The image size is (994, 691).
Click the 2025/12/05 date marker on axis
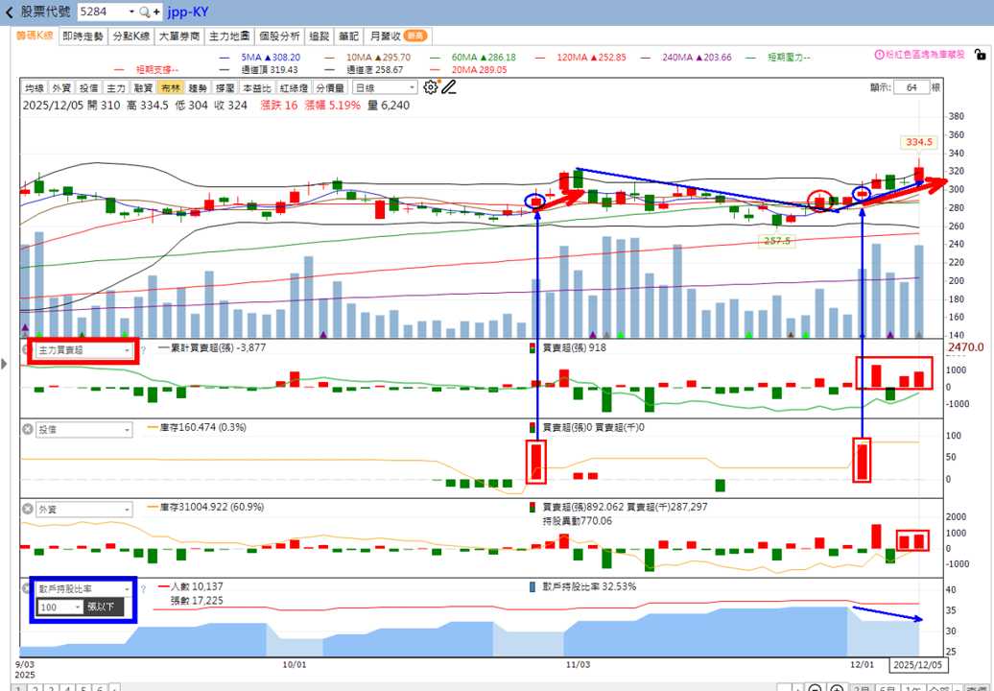coord(918,664)
